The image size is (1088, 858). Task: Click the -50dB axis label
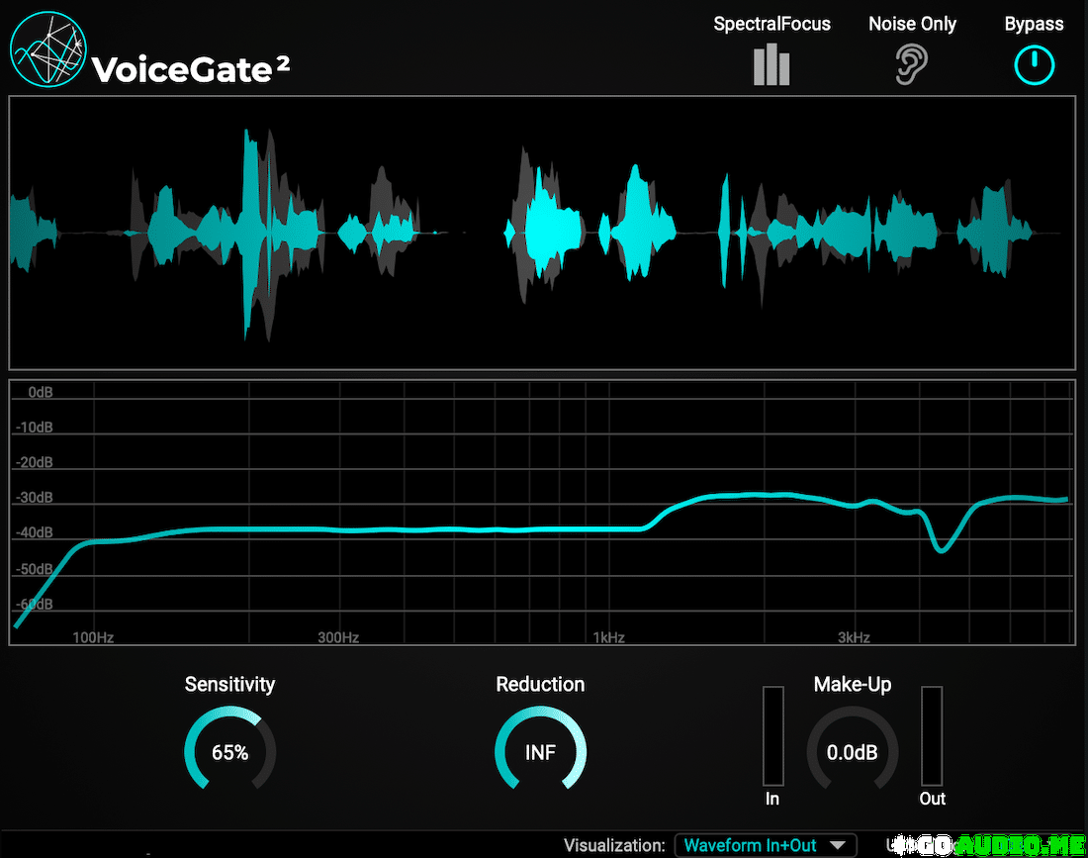coord(34,569)
